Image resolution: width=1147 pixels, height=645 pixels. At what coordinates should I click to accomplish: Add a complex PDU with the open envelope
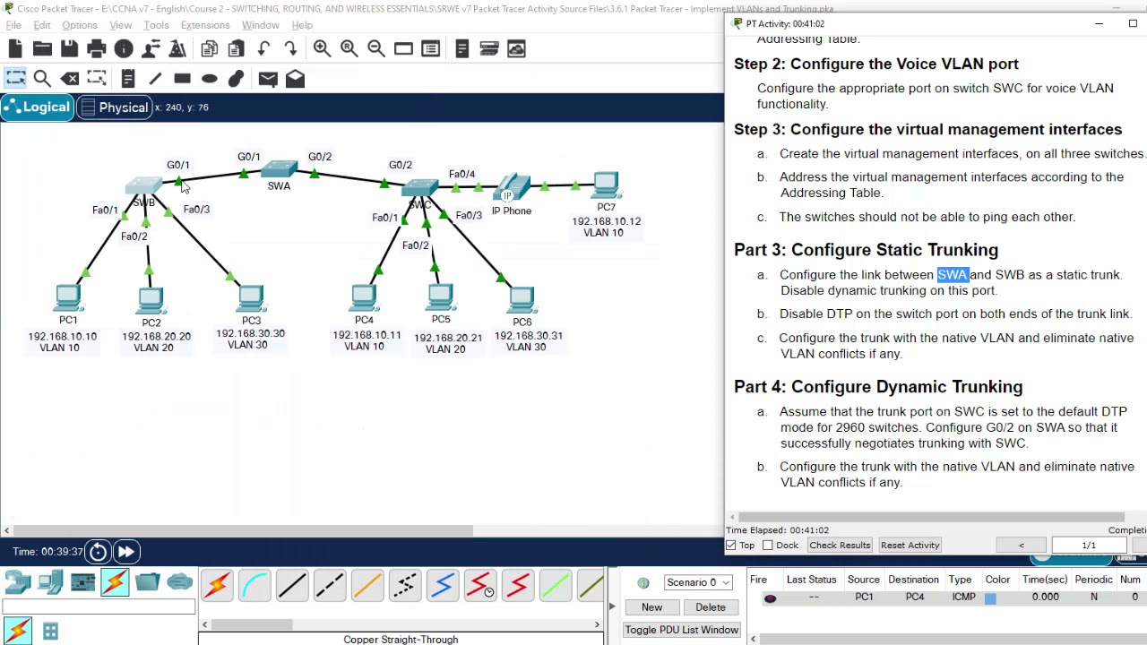(x=295, y=79)
